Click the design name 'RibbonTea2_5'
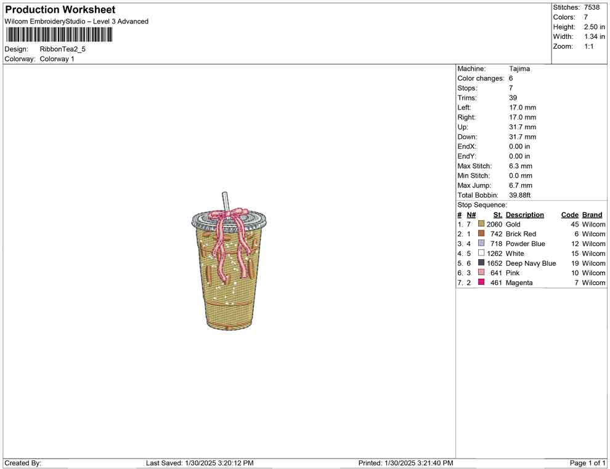The height and width of the screenshot is (469, 610). 63,49
